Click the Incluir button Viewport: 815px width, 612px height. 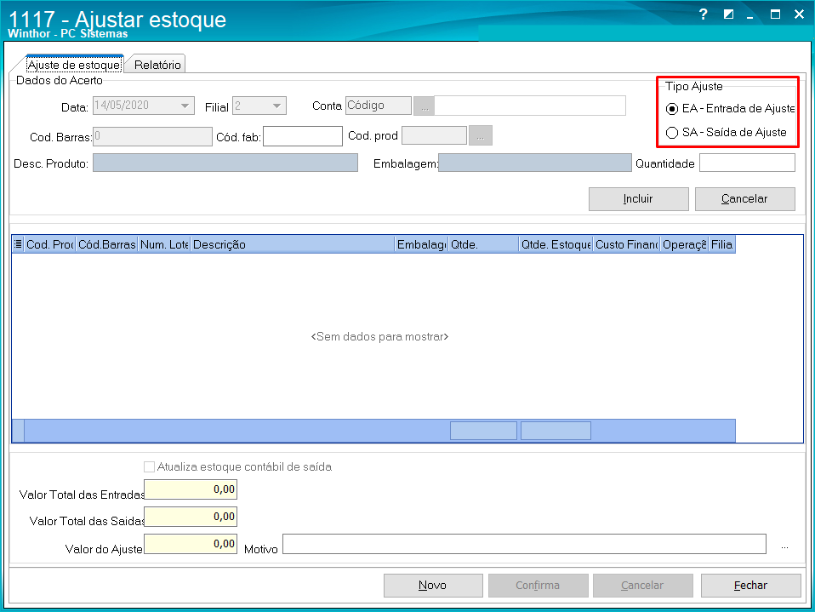click(638, 199)
